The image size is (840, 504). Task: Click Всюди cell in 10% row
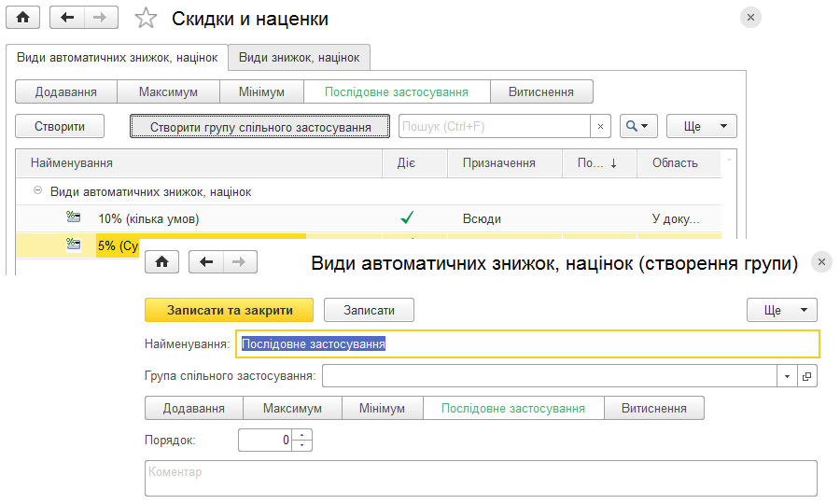pyautogui.click(x=482, y=219)
